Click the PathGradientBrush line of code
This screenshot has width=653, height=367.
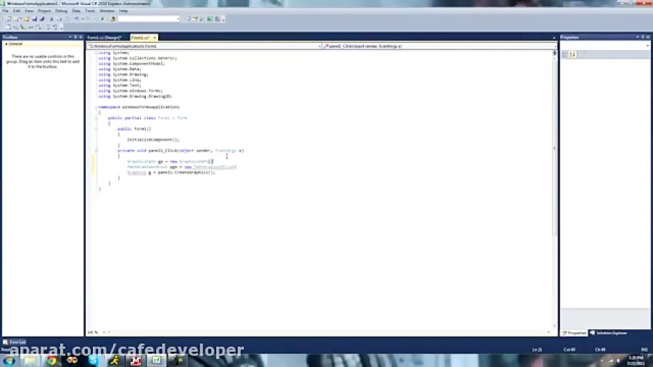(x=182, y=167)
